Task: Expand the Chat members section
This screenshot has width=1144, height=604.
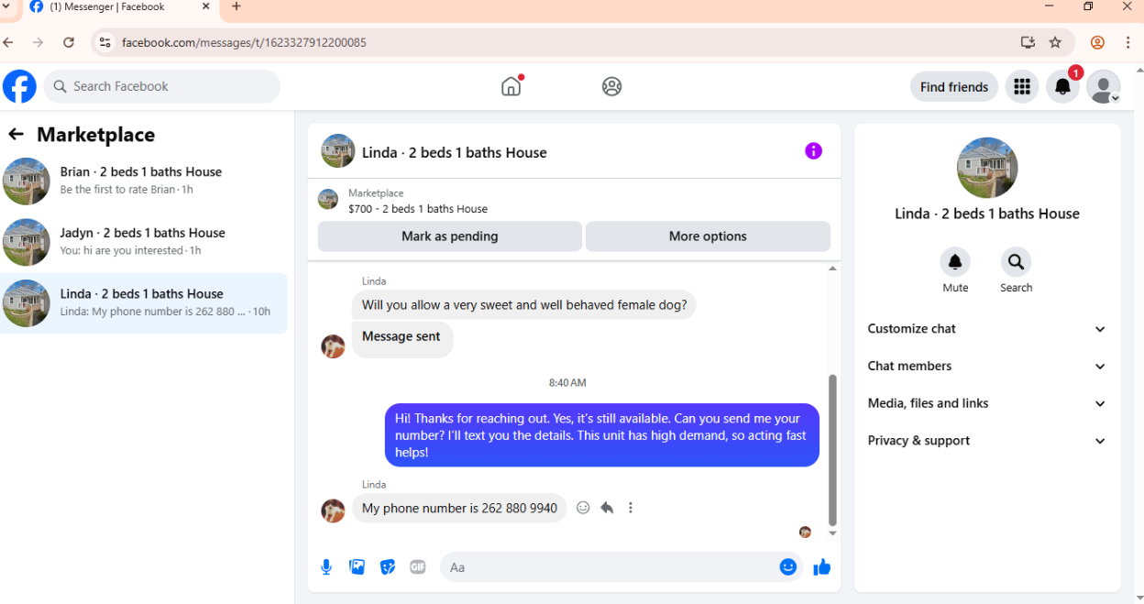Action: point(987,366)
